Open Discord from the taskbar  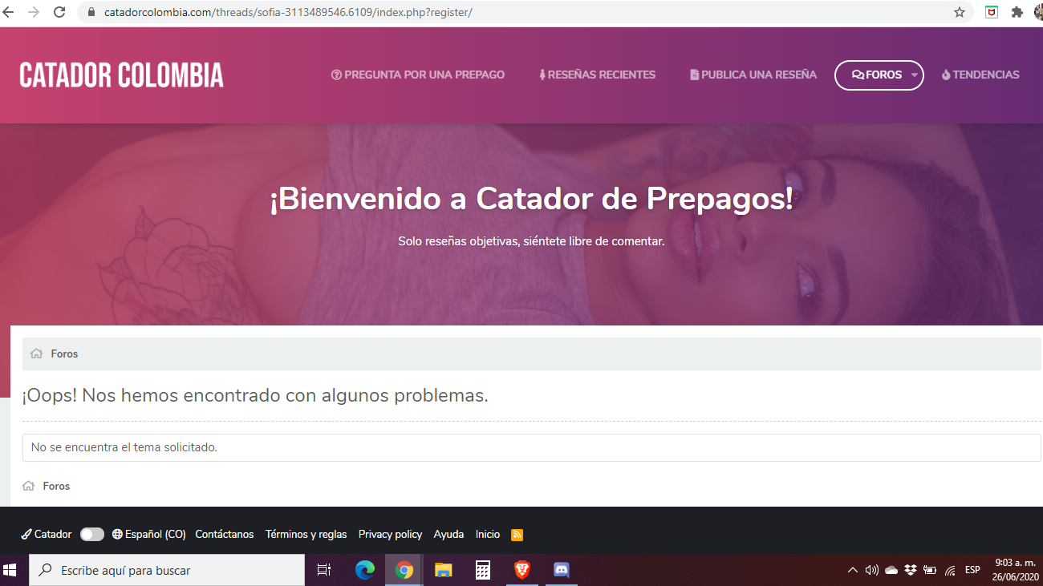point(562,570)
